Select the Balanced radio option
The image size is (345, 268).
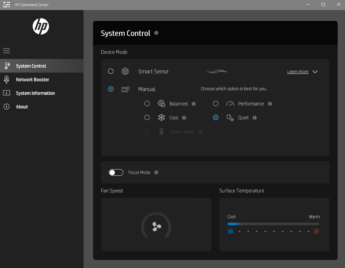(x=147, y=104)
